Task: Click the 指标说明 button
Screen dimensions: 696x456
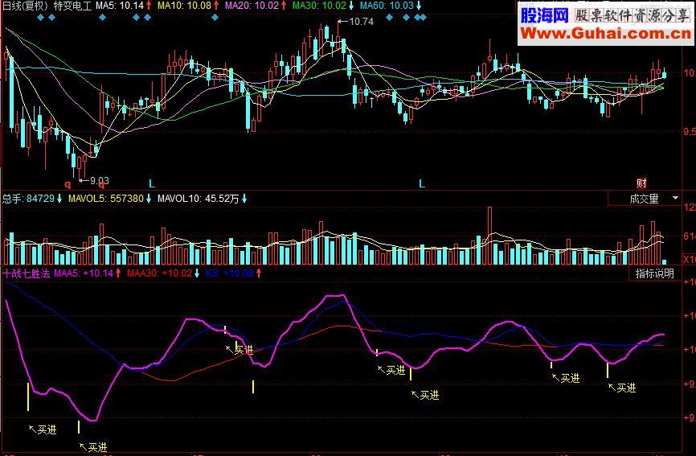Action: (655, 273)
